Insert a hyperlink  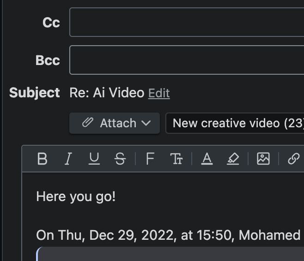coord(293,159)
